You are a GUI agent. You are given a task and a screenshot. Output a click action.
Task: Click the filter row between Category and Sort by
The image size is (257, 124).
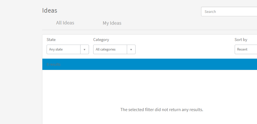pos(184,46)
